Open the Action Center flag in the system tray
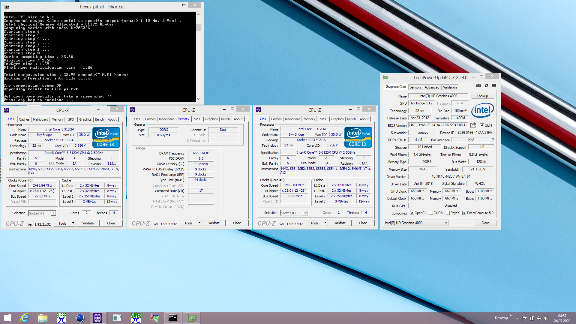The image size is (576, 324). coord(524,318)
